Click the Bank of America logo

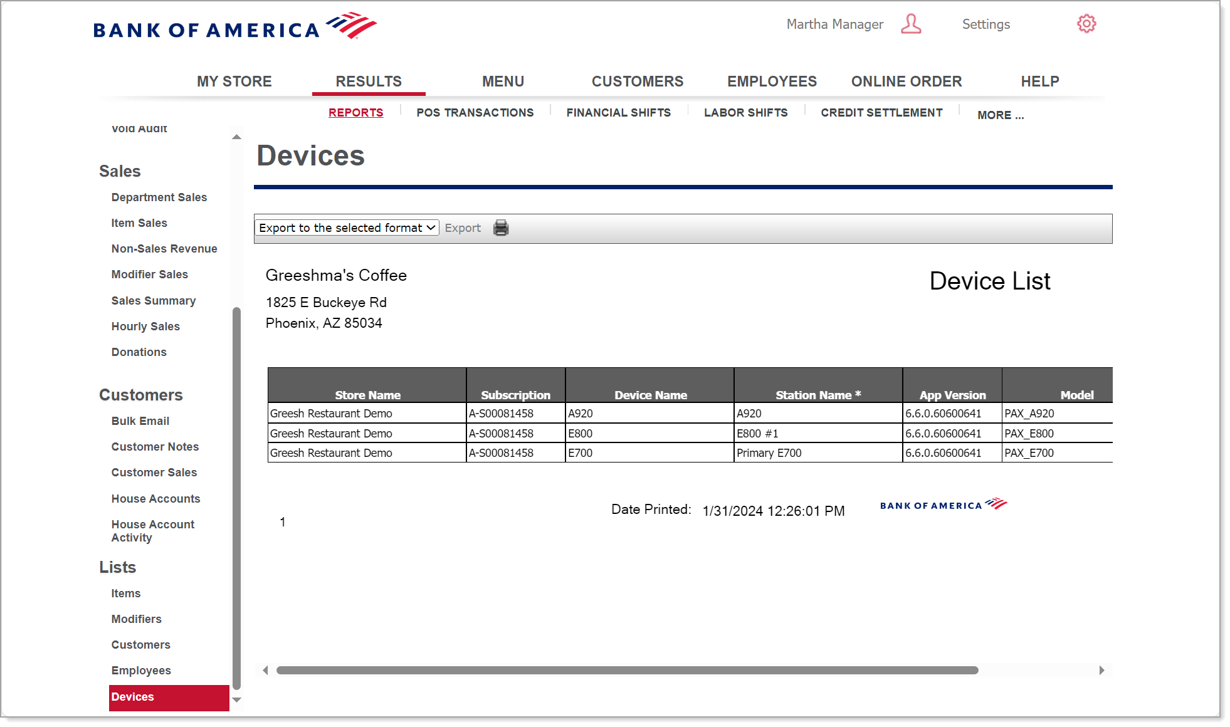point(235,26)
